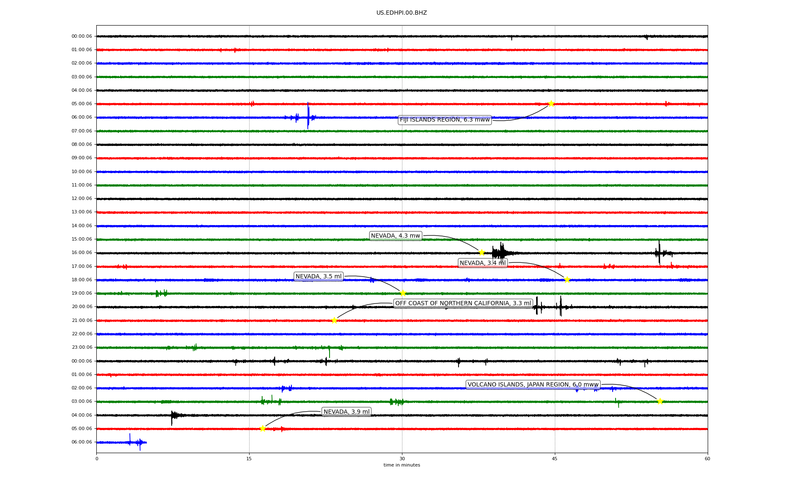Select the NEVADA, 3.4 ml annotation label
Viewport: 804px width, 503px height.
482,263
